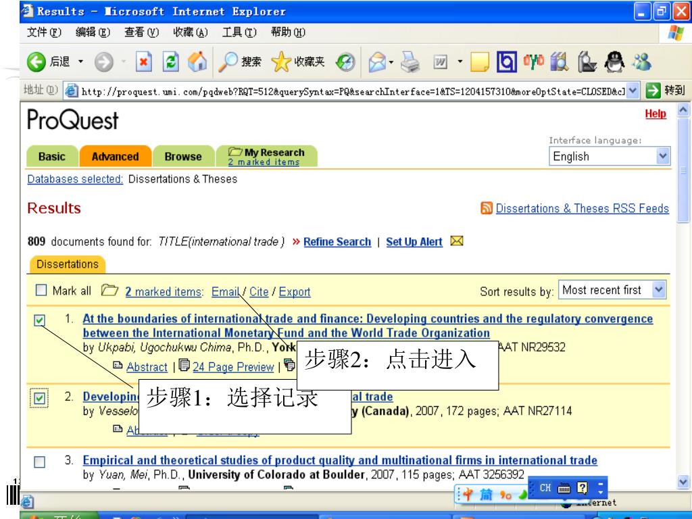Viewport: 692px width, 519px height.
Task: Switch to the Browse tab
Action: (183, 156)
